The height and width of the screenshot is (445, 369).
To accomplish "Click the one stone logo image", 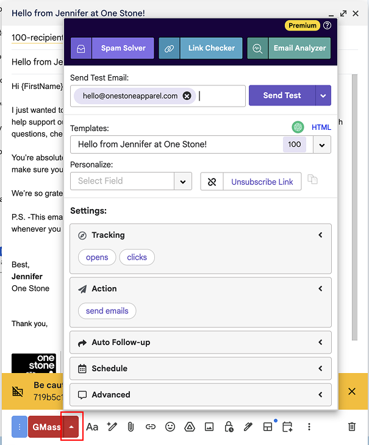I will (34, 363).
